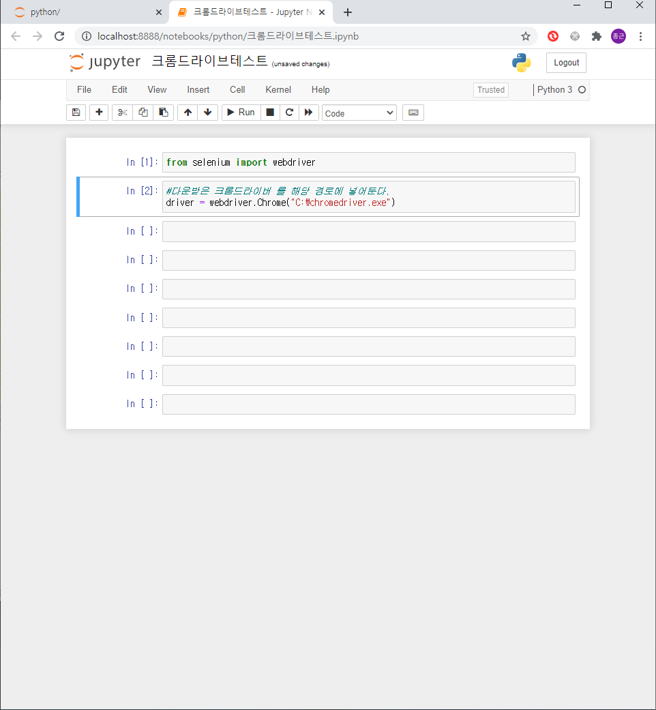View site information icon in address bar
This screenshot has height=710, width=656.
coord(87,36)
